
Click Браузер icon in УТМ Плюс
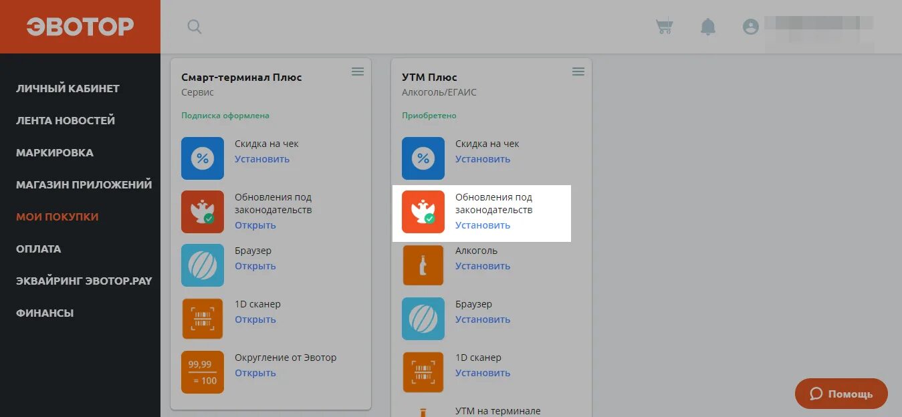point(423,319)
